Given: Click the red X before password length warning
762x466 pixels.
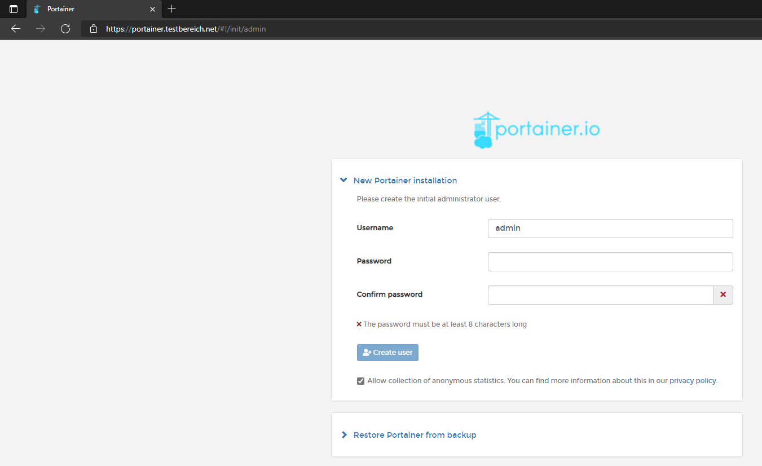Looking at the screenshot, I should pos(359,324).
